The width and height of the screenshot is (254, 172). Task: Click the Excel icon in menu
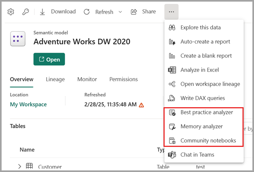172,70
